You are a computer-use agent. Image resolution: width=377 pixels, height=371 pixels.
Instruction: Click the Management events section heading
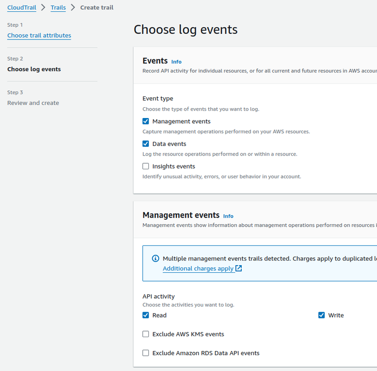pos(181,215)
